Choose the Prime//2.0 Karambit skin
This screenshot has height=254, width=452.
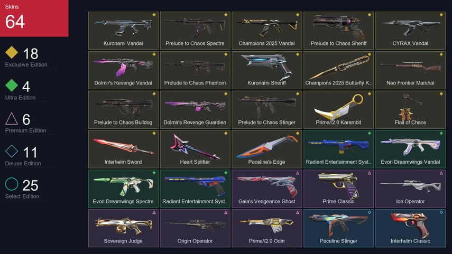[x=339, y=110]
